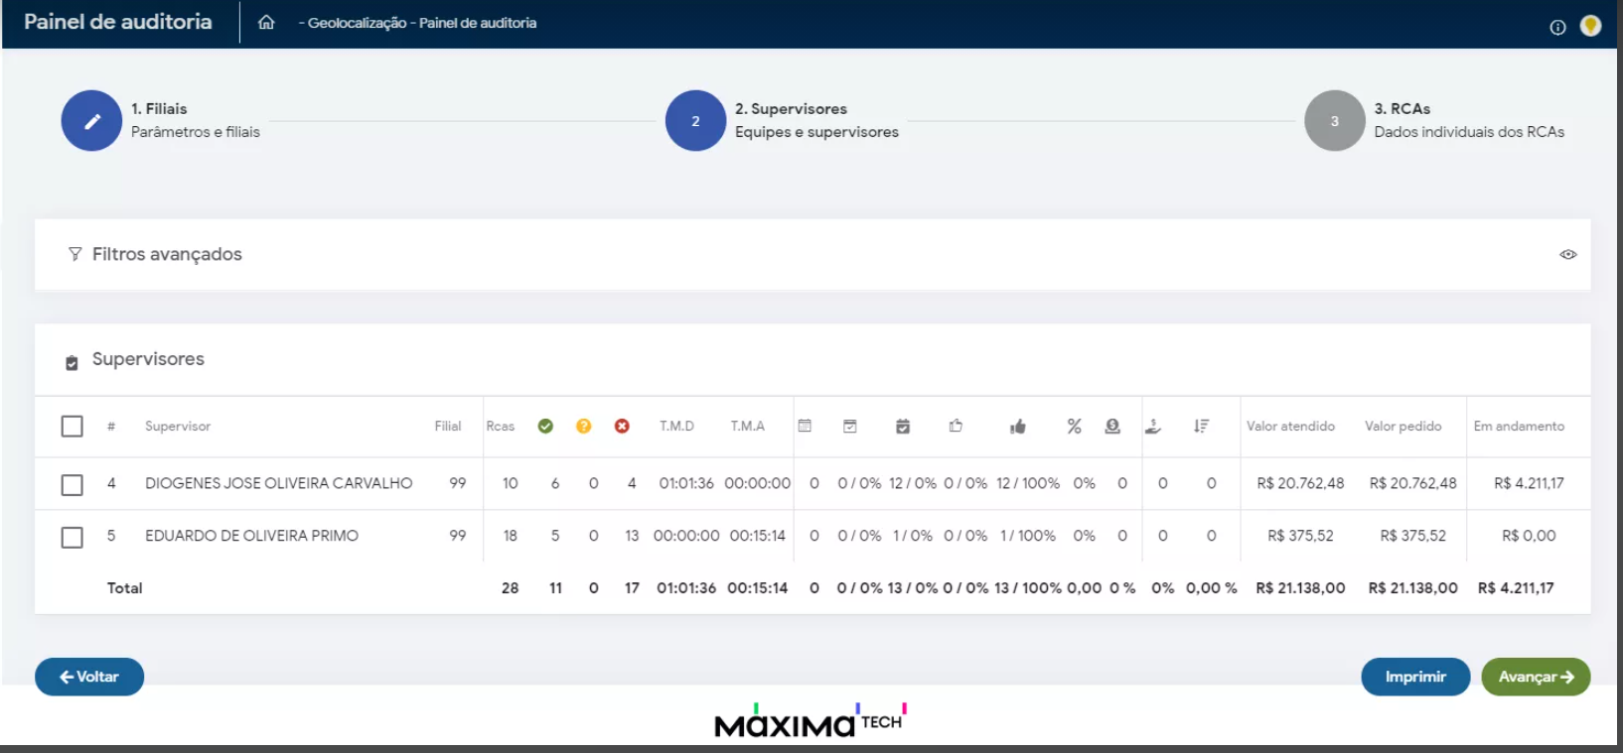
Task: Click the clipboard icon next to Supervisores
Action: pos(72,363)
